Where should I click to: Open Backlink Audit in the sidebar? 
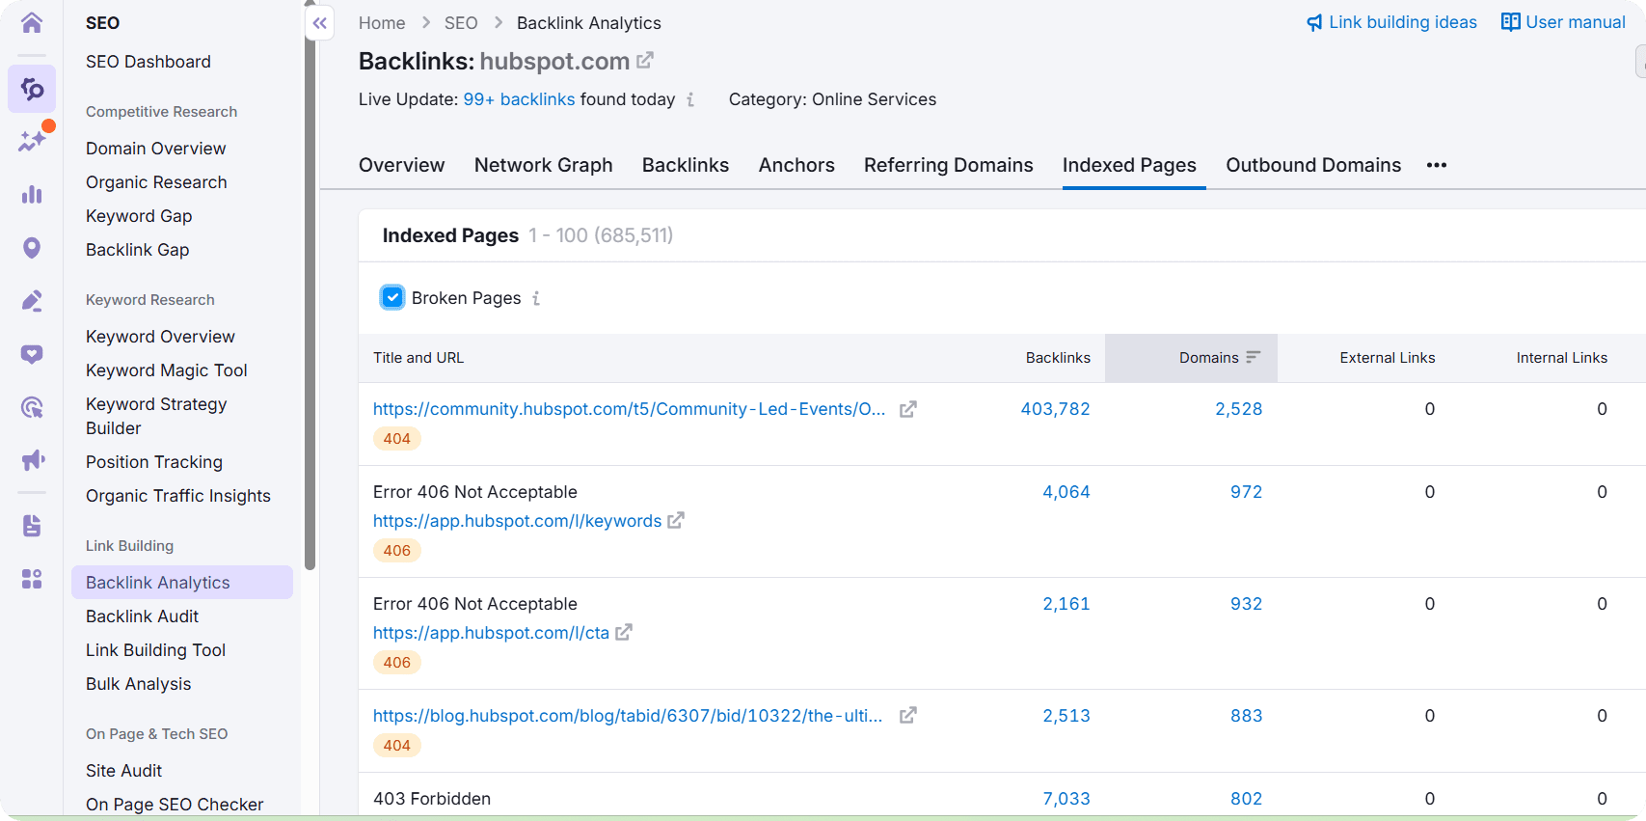[142, 616]
